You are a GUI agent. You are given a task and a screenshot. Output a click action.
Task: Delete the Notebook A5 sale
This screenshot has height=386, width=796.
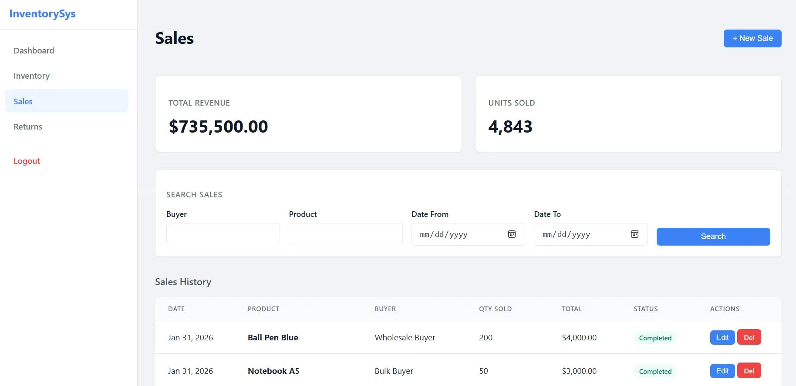click(749, 371)
